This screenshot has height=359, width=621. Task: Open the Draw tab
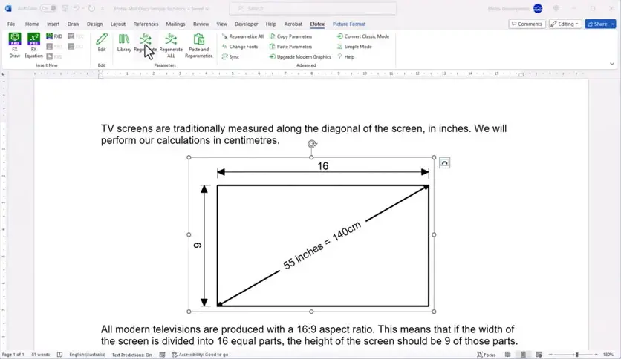(74, 24)
